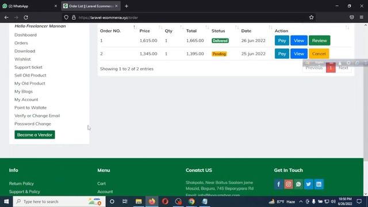Open the notification center icon

point(359,201)
